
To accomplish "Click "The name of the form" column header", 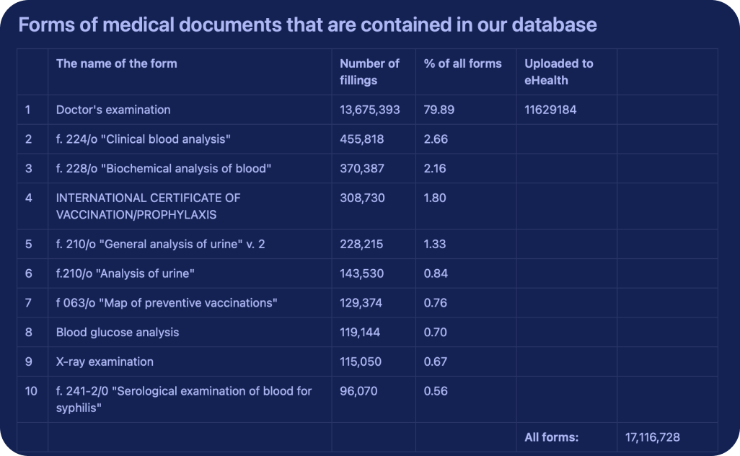I will pos(116,63).
